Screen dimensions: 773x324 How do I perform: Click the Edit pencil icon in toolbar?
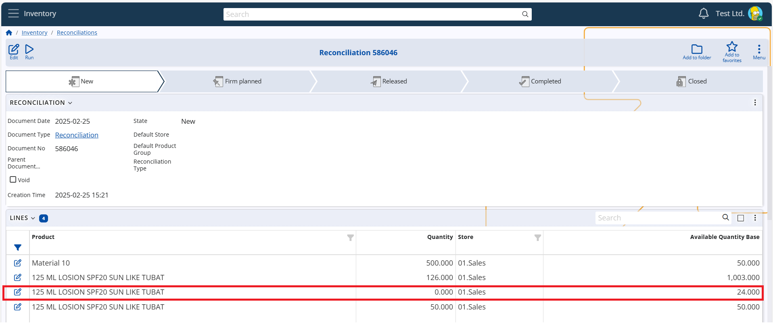click(x=14, y=50)
